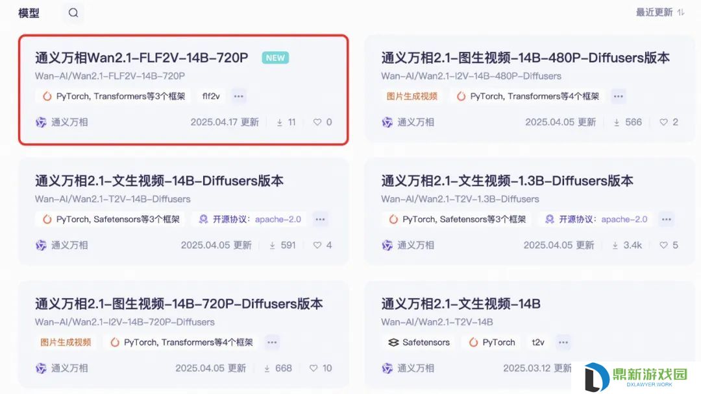Click the 通义万相 logo icon on the FLF2V card
701x394 pixels.
41,122
